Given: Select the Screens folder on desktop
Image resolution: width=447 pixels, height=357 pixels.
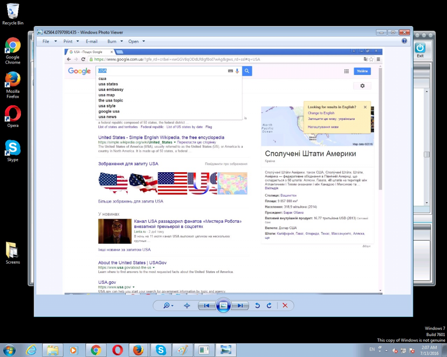Looking at the screenshot, I should (x=13, y=253).
